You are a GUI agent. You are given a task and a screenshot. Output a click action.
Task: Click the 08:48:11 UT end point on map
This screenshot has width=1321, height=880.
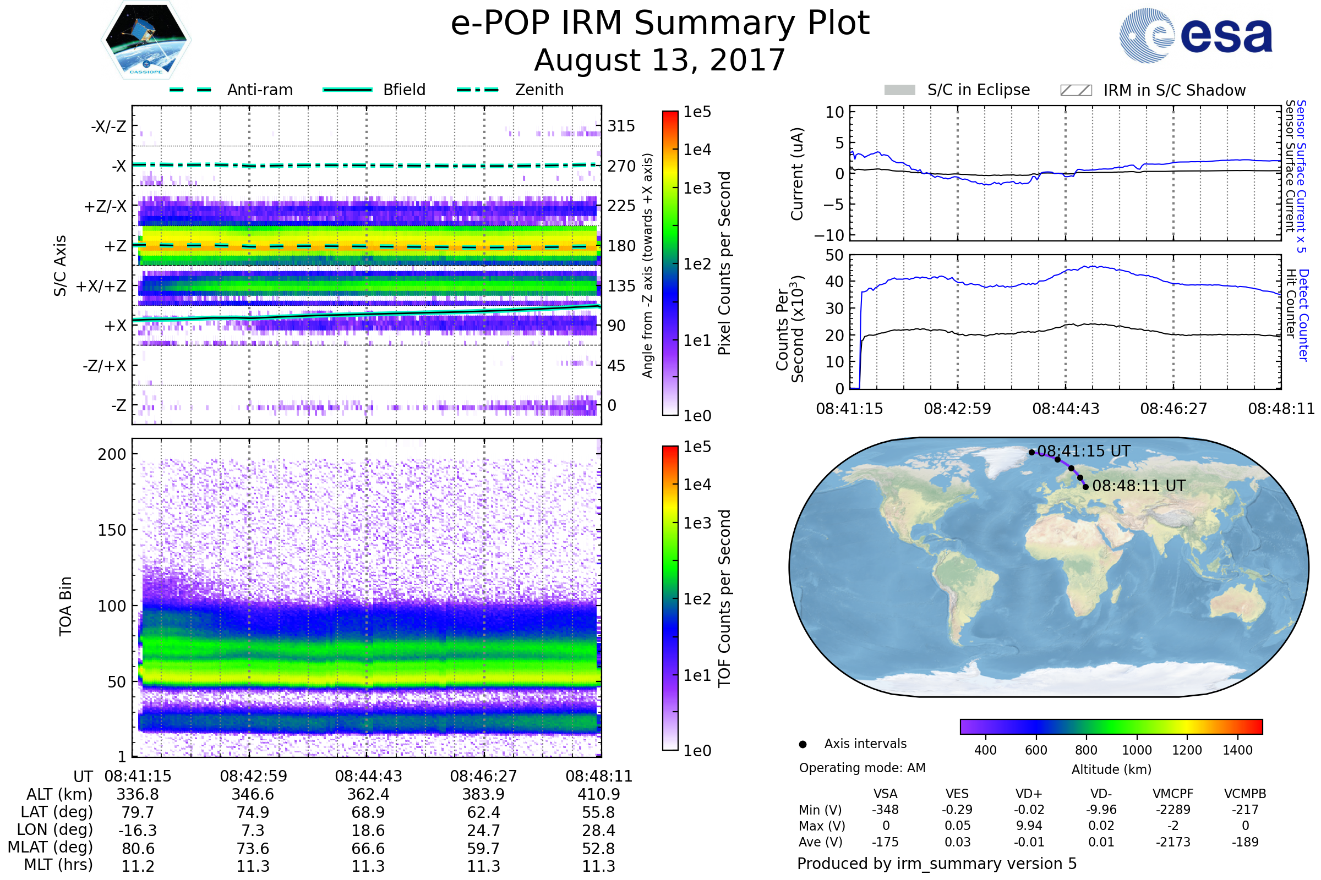coord(1085,487)
